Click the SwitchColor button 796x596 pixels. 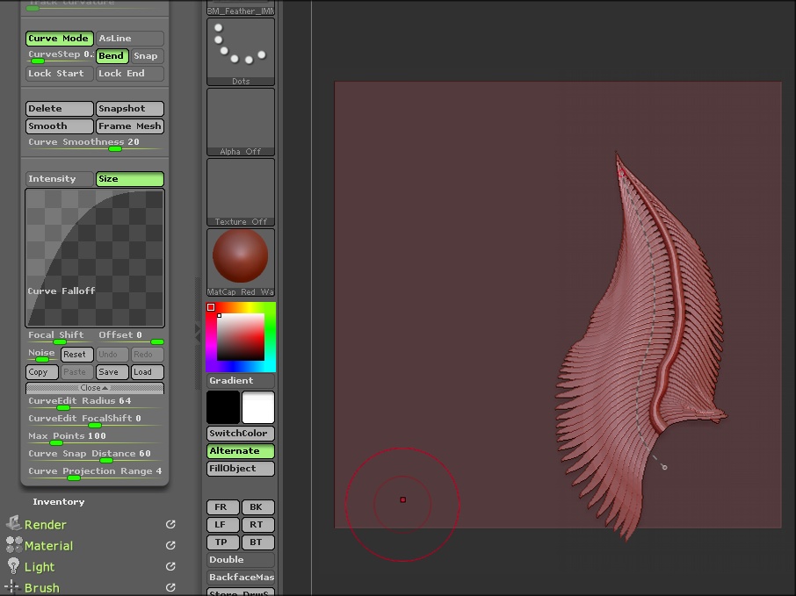click(240, 434)
